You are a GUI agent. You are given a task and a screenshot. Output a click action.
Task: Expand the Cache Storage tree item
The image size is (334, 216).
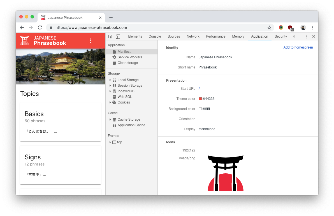coord(110,120)
